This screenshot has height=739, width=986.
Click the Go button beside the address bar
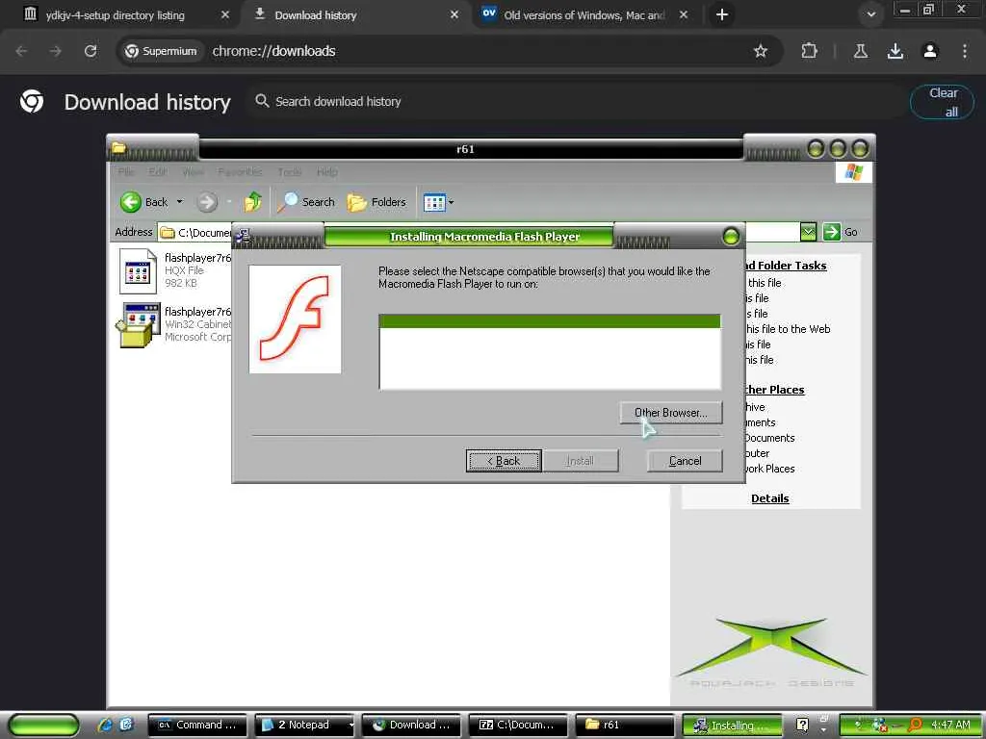point(840,232)
